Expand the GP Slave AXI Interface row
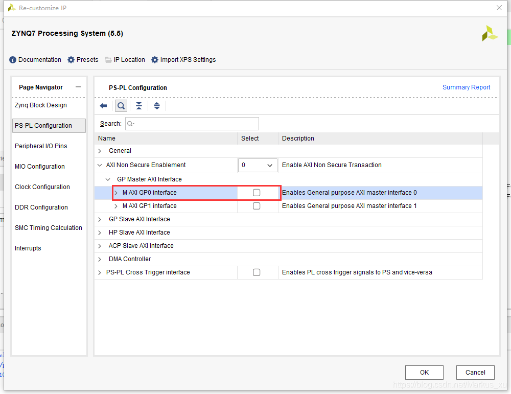The image size is (511, 394). click(100, 219)
